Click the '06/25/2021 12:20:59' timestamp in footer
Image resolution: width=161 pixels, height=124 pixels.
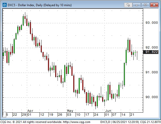[125, 122]
